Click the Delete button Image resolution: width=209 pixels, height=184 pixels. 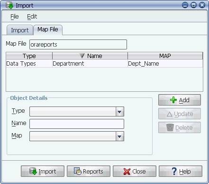(x=180, y=127)
